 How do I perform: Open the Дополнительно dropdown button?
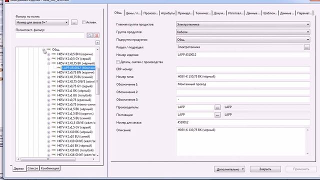point(229,169)
